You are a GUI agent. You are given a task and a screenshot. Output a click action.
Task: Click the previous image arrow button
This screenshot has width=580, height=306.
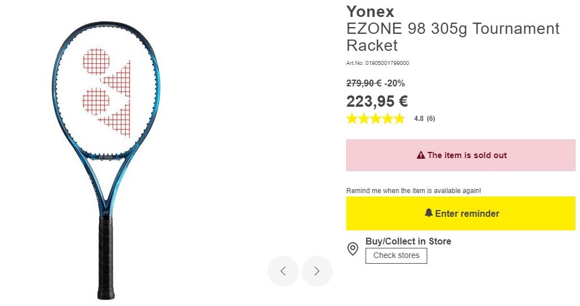[x=283, y=271]
